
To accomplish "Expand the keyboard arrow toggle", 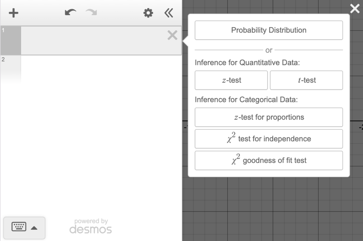I will 34,228.
